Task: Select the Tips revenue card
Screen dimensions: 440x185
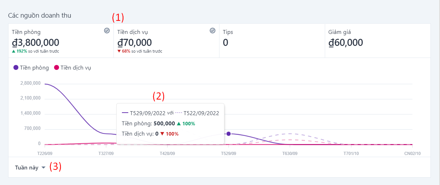Action: pyautogui.click(x=272, y=41)
